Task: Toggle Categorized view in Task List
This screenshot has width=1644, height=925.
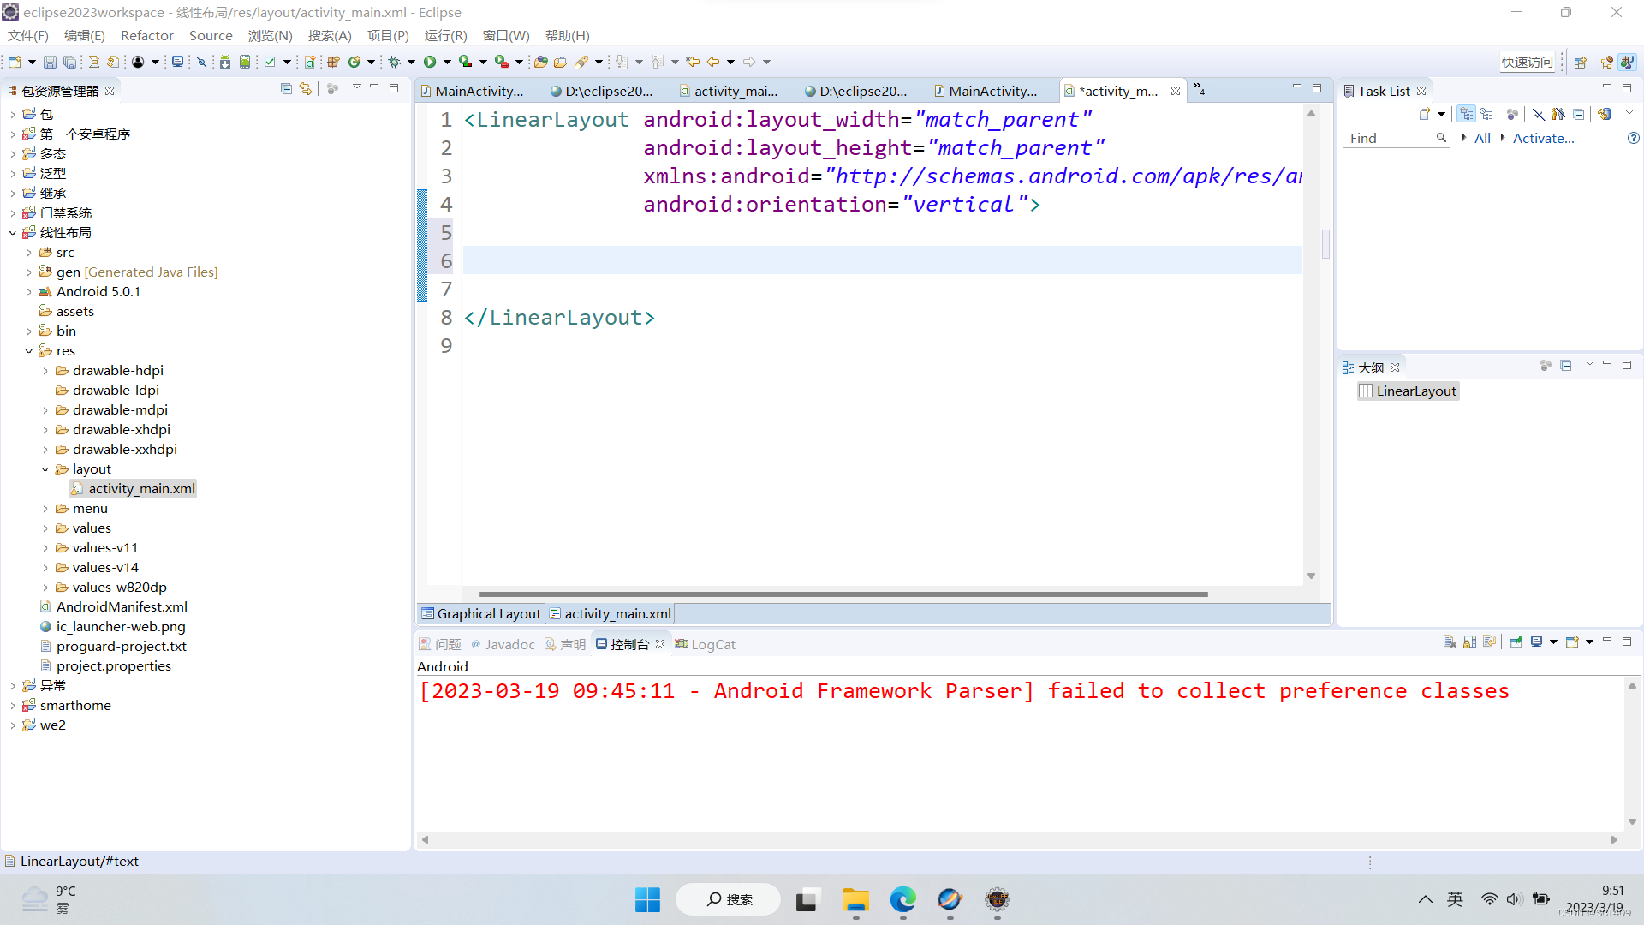Action: click(x=1467, y=114)
